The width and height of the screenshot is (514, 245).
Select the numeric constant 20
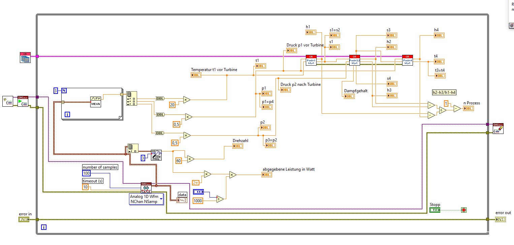pyautogui.click(x=172, y=105)
